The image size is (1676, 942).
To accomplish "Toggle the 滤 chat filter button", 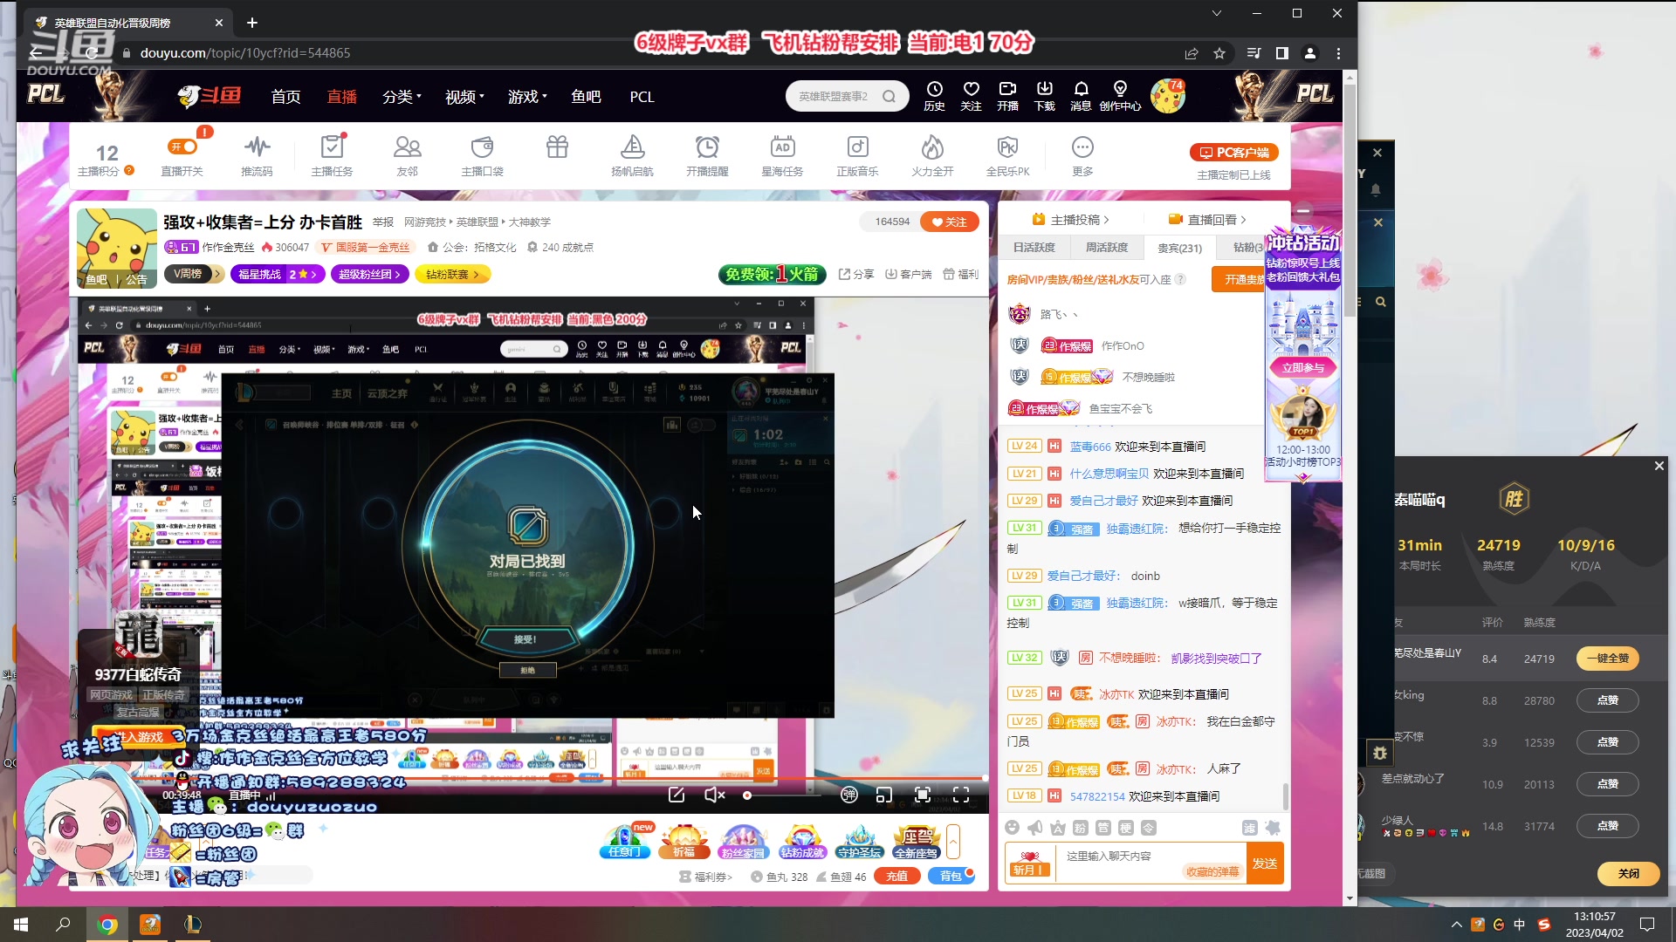I will (1249, 827).
